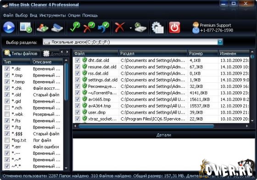Viewport: 257px width, 180px height.
Task: Click the right tab-scroll arrow near Дополн
Action: click(x=67, y=52)
